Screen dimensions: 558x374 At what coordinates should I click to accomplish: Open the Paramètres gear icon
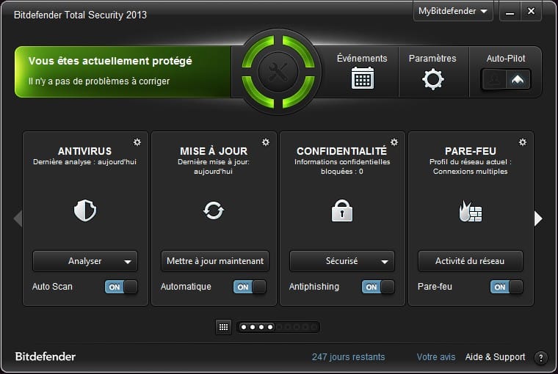(x=432, y=79)
